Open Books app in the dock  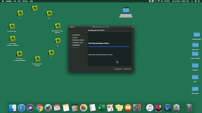128,108
